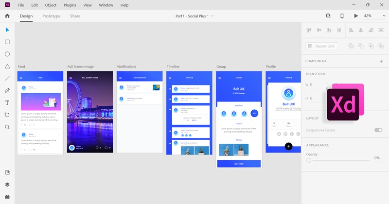Open the Libraries panel icon
The image size is (389, 204).
pyautogui.click(x=7, y=172)
